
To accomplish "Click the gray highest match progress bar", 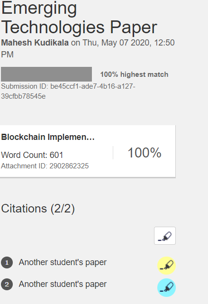I will tap(46, 74).
